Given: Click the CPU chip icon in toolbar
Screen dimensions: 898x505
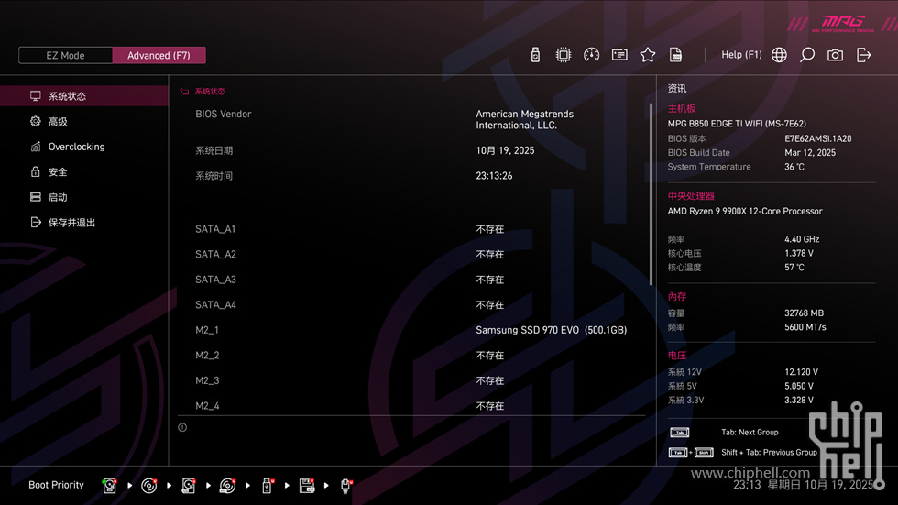Looking at the screenshot, I should click(x=564, y=55).
